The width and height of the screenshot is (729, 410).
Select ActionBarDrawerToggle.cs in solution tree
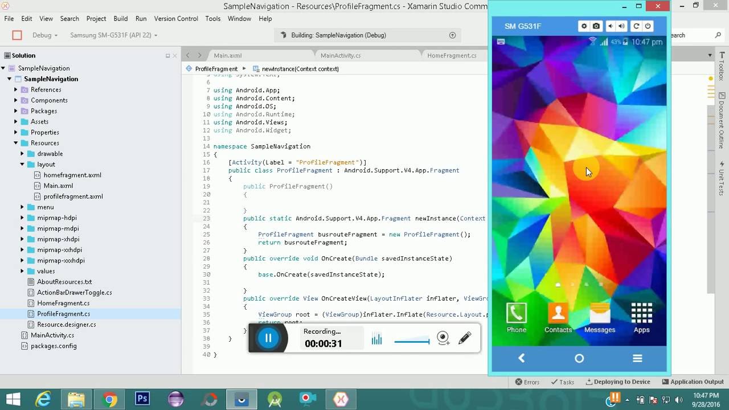click(75, 293)
